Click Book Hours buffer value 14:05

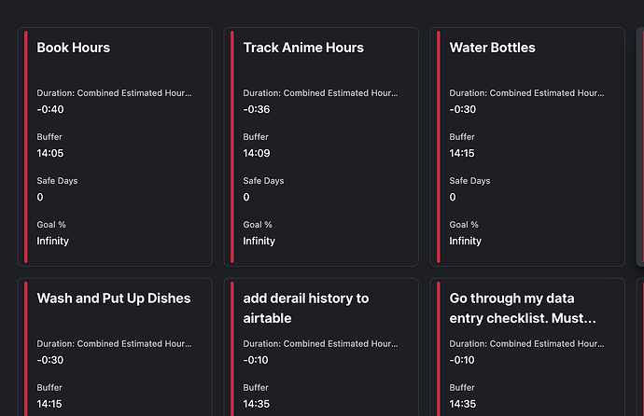(50, 153)
